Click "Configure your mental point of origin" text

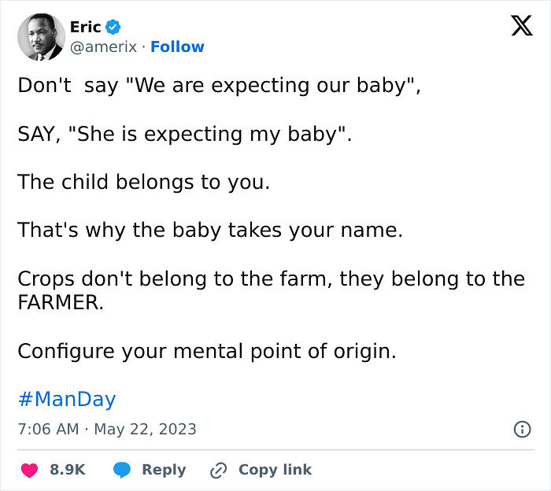(x=206, y=351)
